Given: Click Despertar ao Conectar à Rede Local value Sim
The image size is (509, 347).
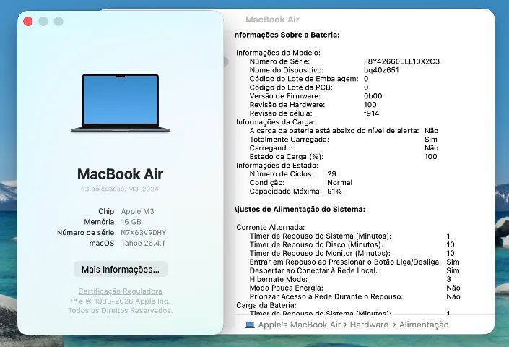Looking at the screenshot, I should tap(453, 270).
